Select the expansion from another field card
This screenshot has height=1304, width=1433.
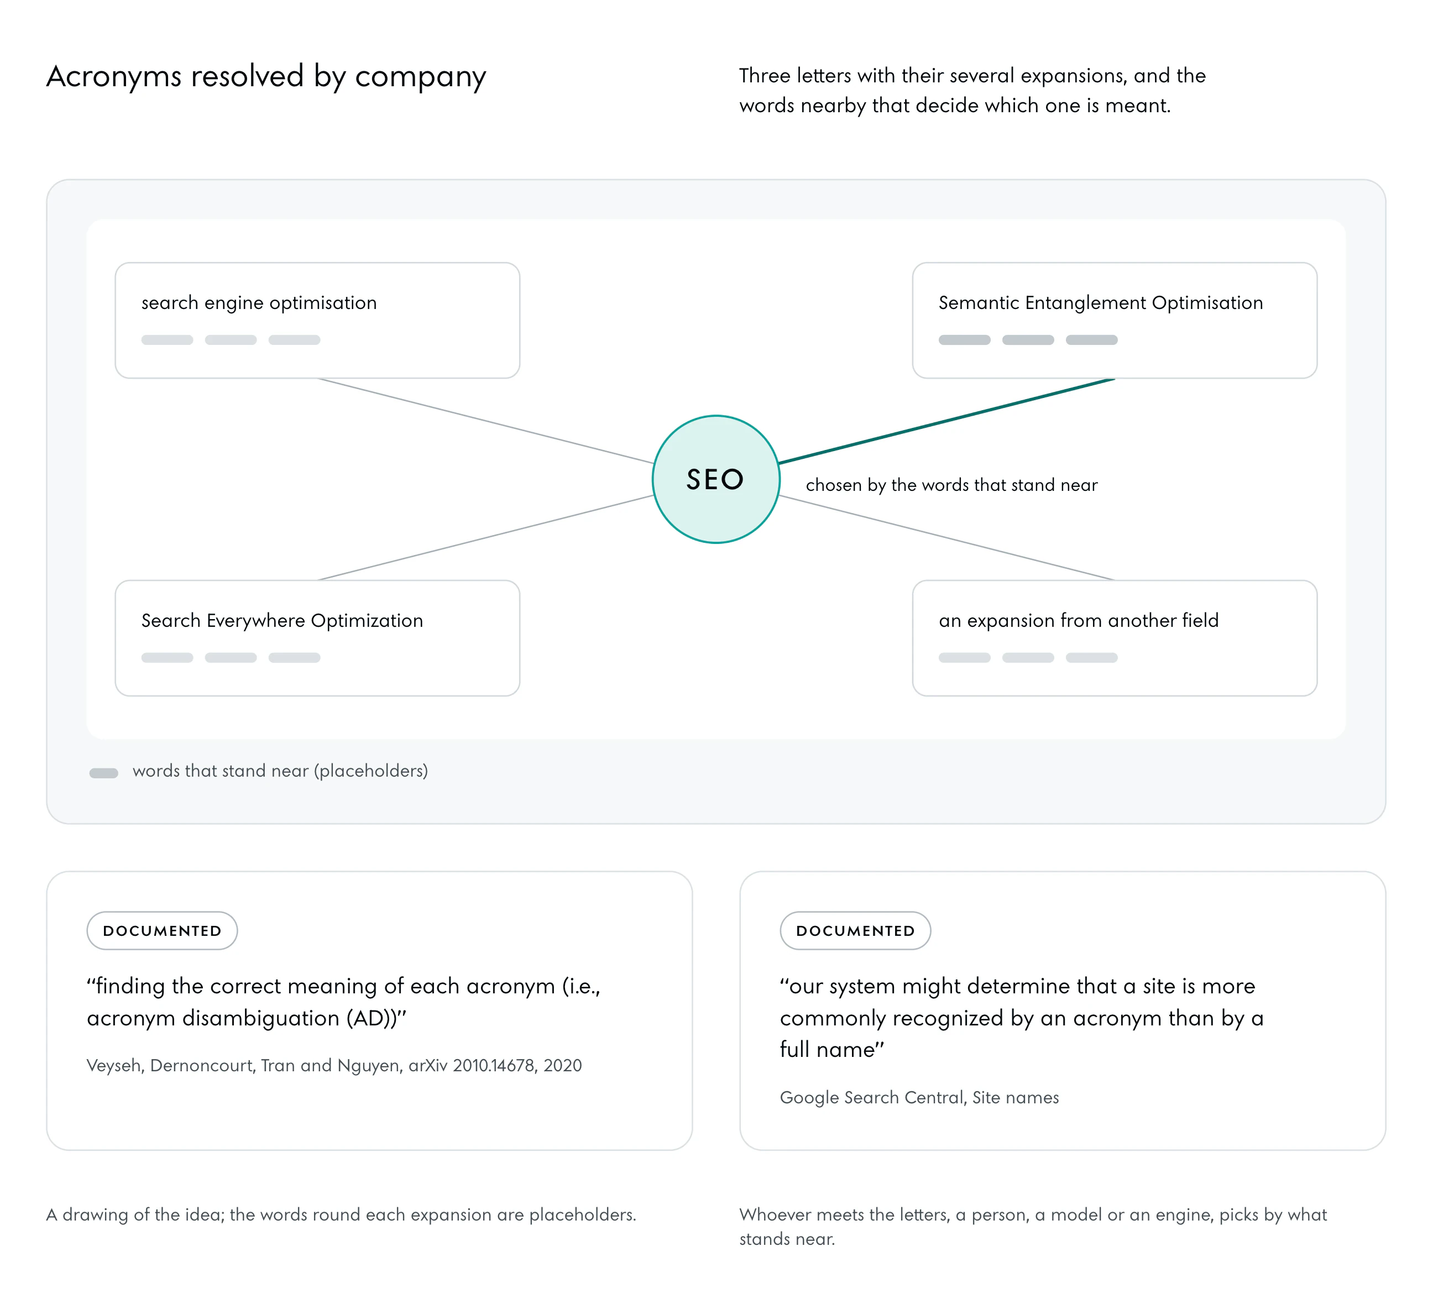[x=1115, y=638]
